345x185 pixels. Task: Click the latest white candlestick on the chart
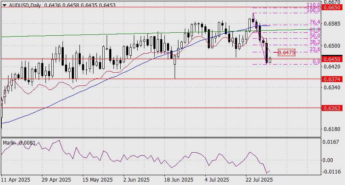pyautogui.click(x=270, y=60)
